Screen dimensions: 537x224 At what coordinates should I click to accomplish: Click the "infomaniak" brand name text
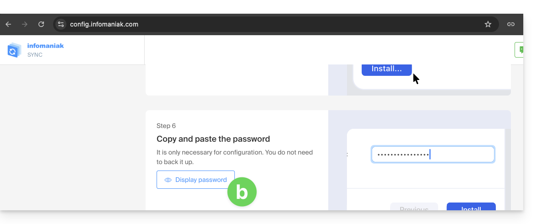click(45, 46)
